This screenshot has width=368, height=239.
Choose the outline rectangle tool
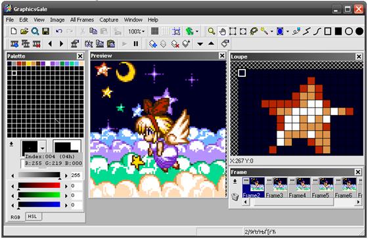tap(328, 32)
